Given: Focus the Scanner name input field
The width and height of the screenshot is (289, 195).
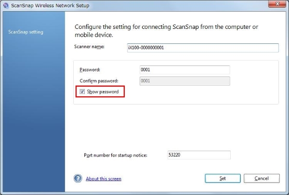Looking at the screenshot, I should 203,48.
